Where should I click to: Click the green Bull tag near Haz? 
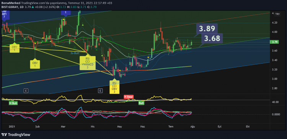click(x=141, y=103)
